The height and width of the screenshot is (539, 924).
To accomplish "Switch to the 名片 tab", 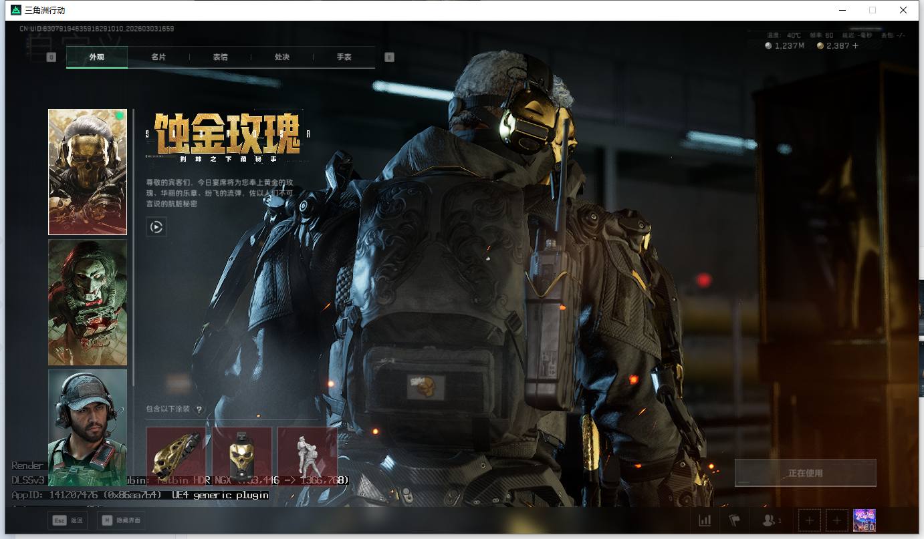I will click(158, 57).
